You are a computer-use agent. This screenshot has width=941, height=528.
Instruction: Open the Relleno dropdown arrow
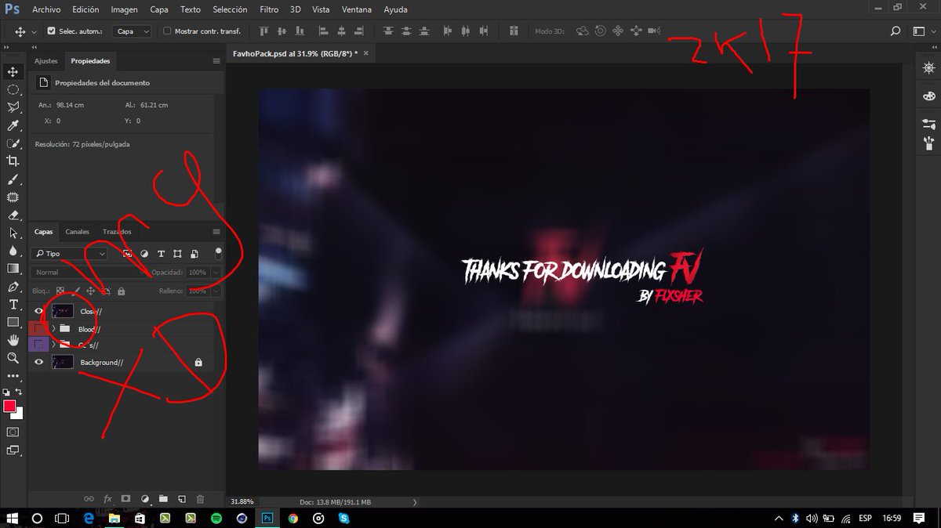click(x=216, y=291)
